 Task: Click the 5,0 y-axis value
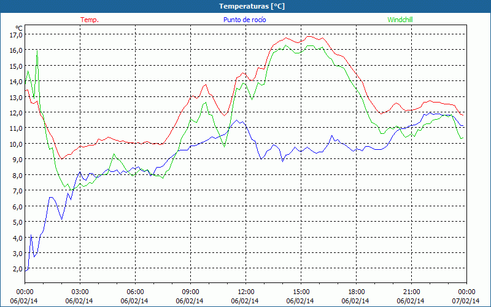click(x=17, y=222)
